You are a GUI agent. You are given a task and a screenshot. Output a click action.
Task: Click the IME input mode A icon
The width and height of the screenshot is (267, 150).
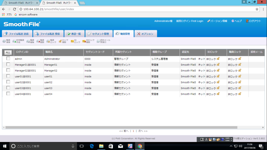coord(206,140)
